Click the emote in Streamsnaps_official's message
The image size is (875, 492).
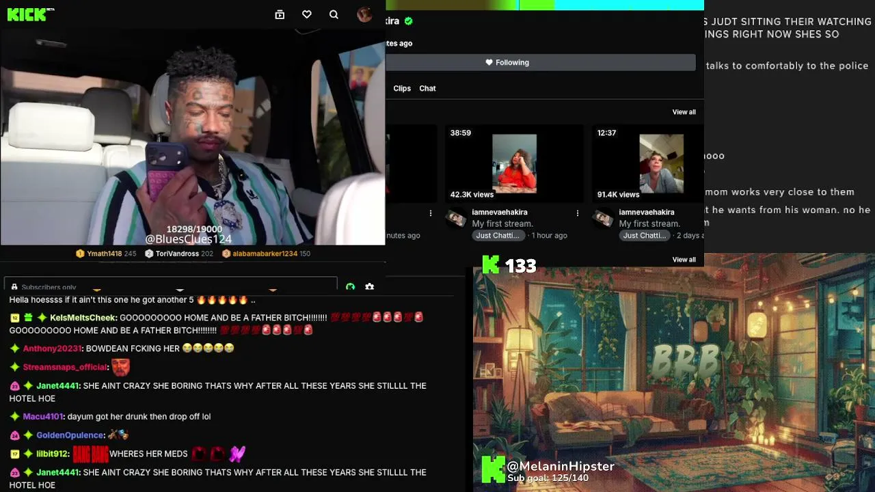tap(121, 367)
